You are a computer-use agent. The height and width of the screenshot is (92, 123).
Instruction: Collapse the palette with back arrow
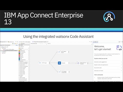point(19,43)
